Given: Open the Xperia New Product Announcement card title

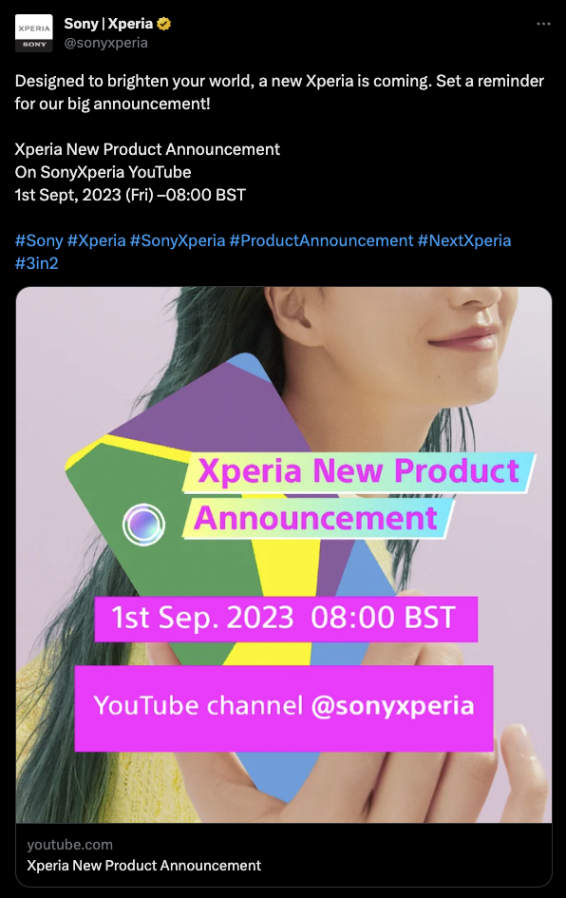Looking at the screenshot, I should [x=143, y=866].
